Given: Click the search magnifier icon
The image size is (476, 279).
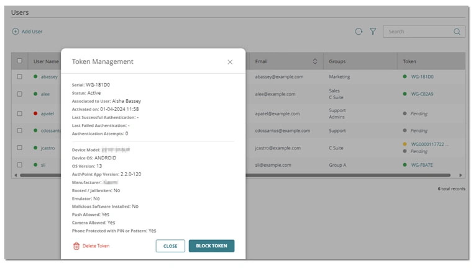Looking at the screenshot, I should pos(457,32).
